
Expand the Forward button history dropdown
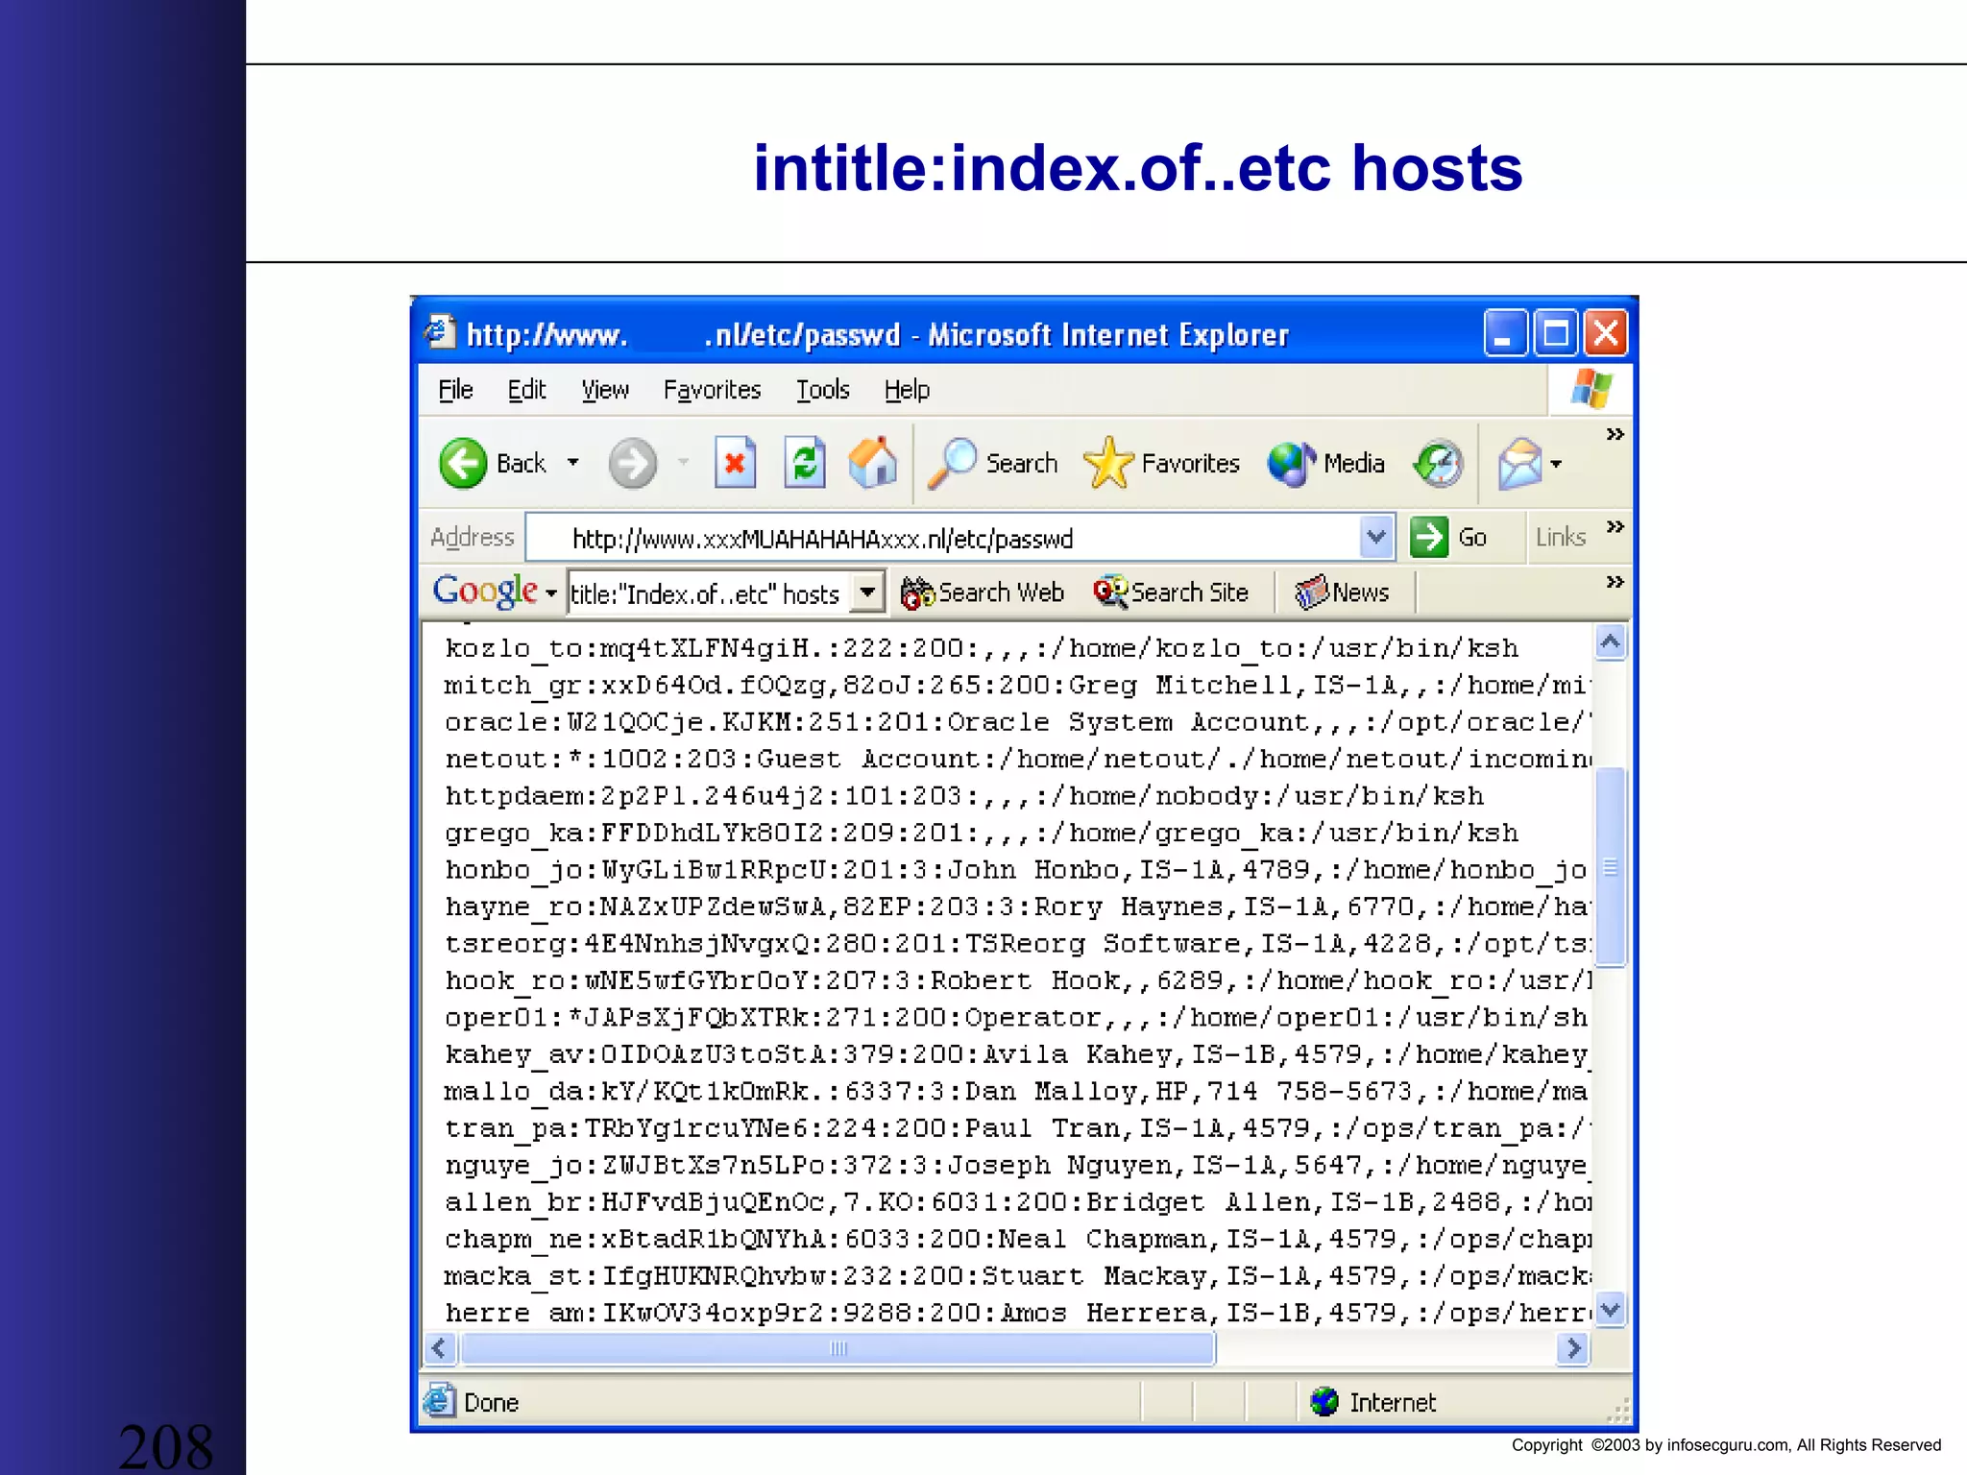click(x=684, y=463)
